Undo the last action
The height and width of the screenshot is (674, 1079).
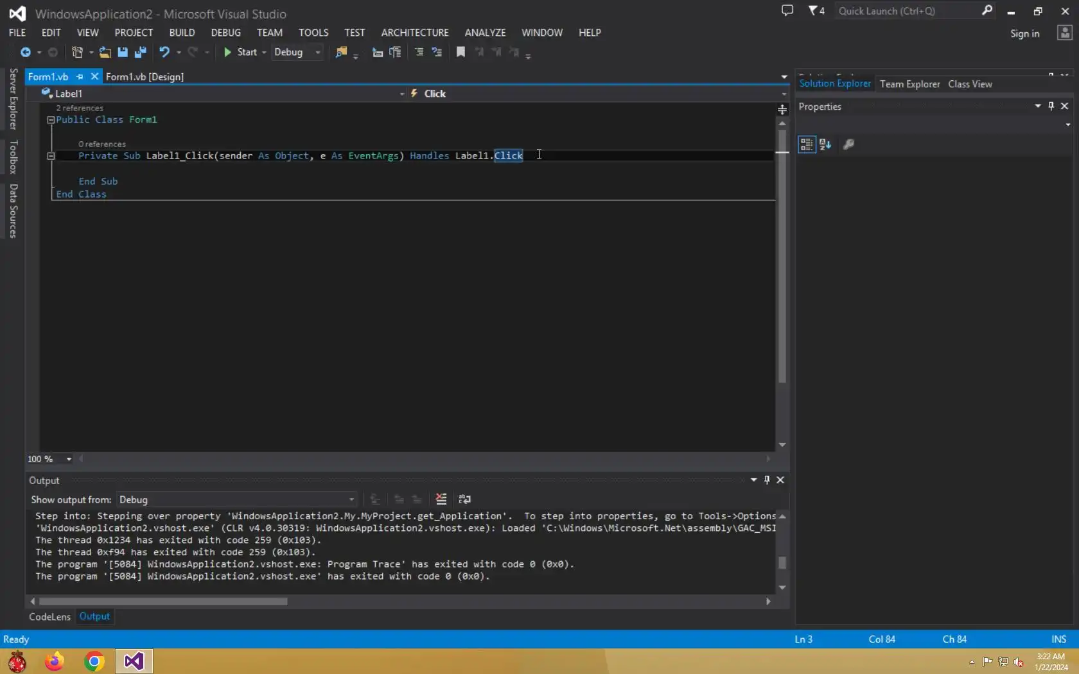[164, 53]
